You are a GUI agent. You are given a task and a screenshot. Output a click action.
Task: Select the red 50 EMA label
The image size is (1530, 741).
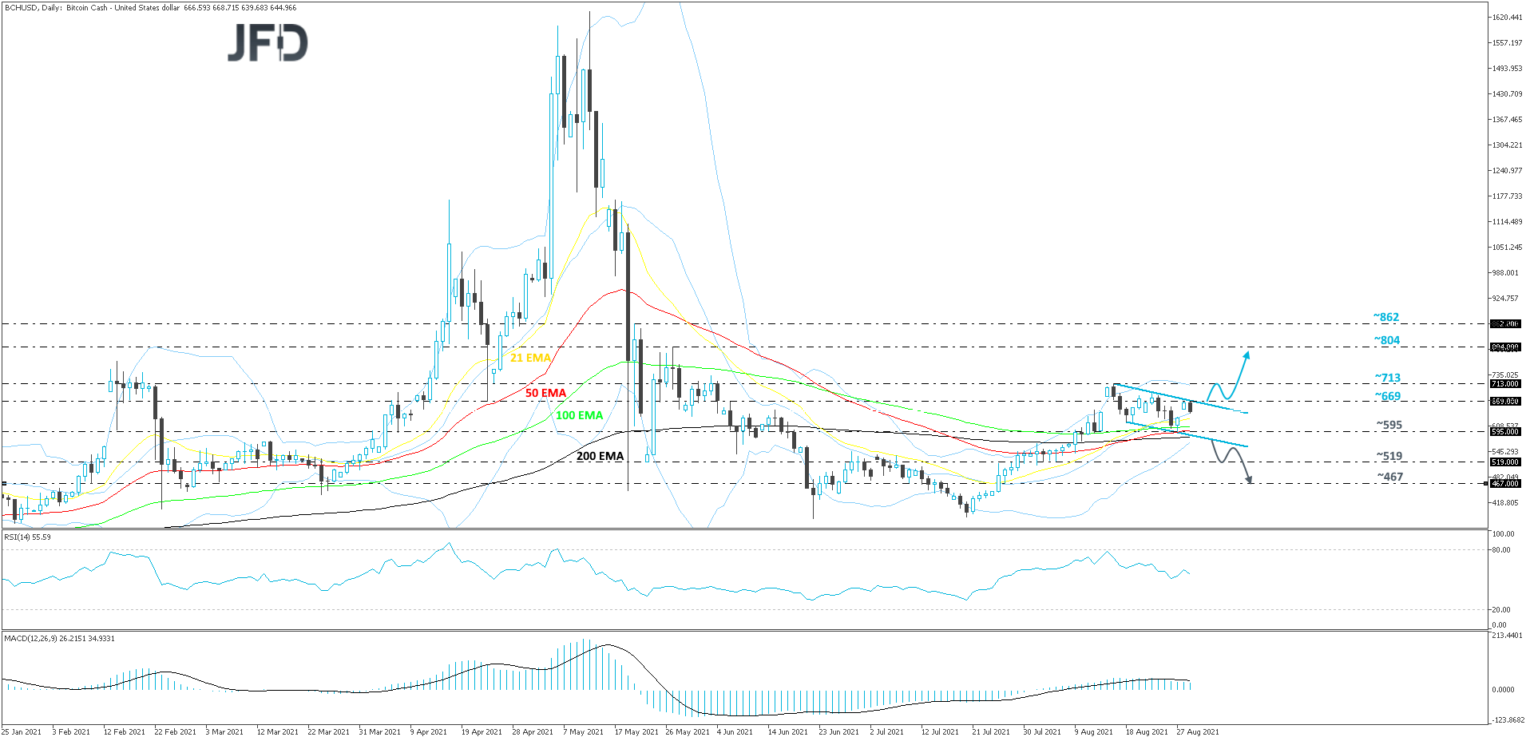[x=544, y=393]
